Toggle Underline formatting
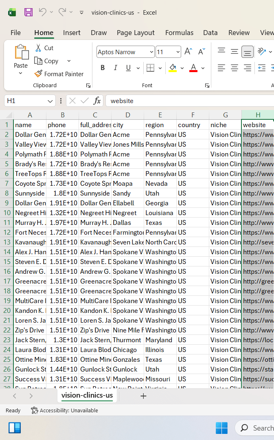This screenshot has height=440, width=274. click(128, 68)
